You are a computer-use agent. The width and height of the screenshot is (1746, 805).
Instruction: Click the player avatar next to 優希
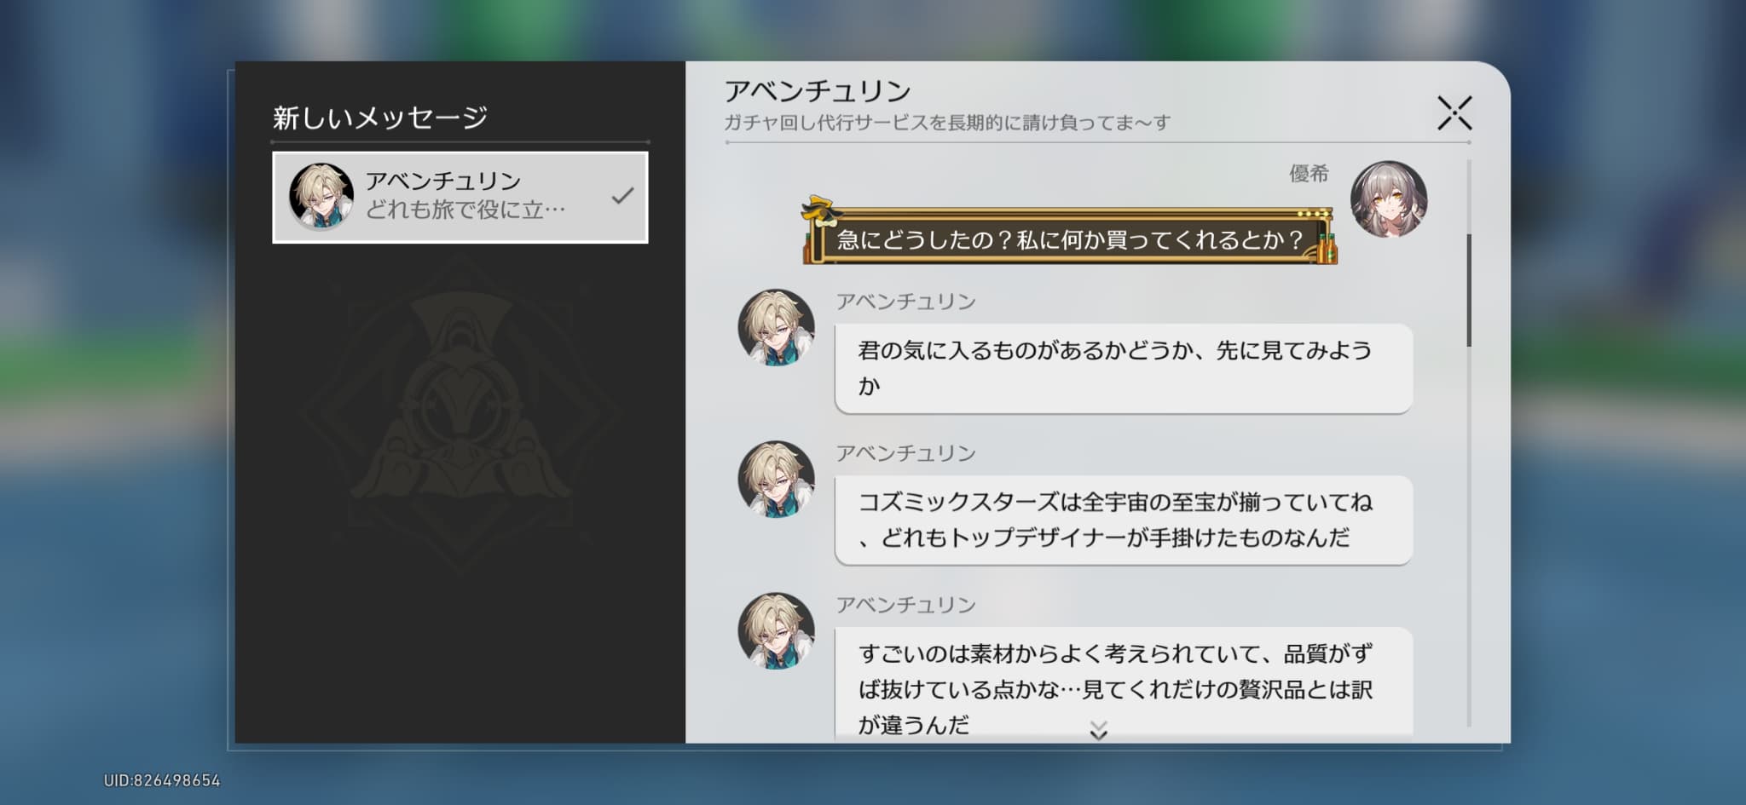[1388, 199]
